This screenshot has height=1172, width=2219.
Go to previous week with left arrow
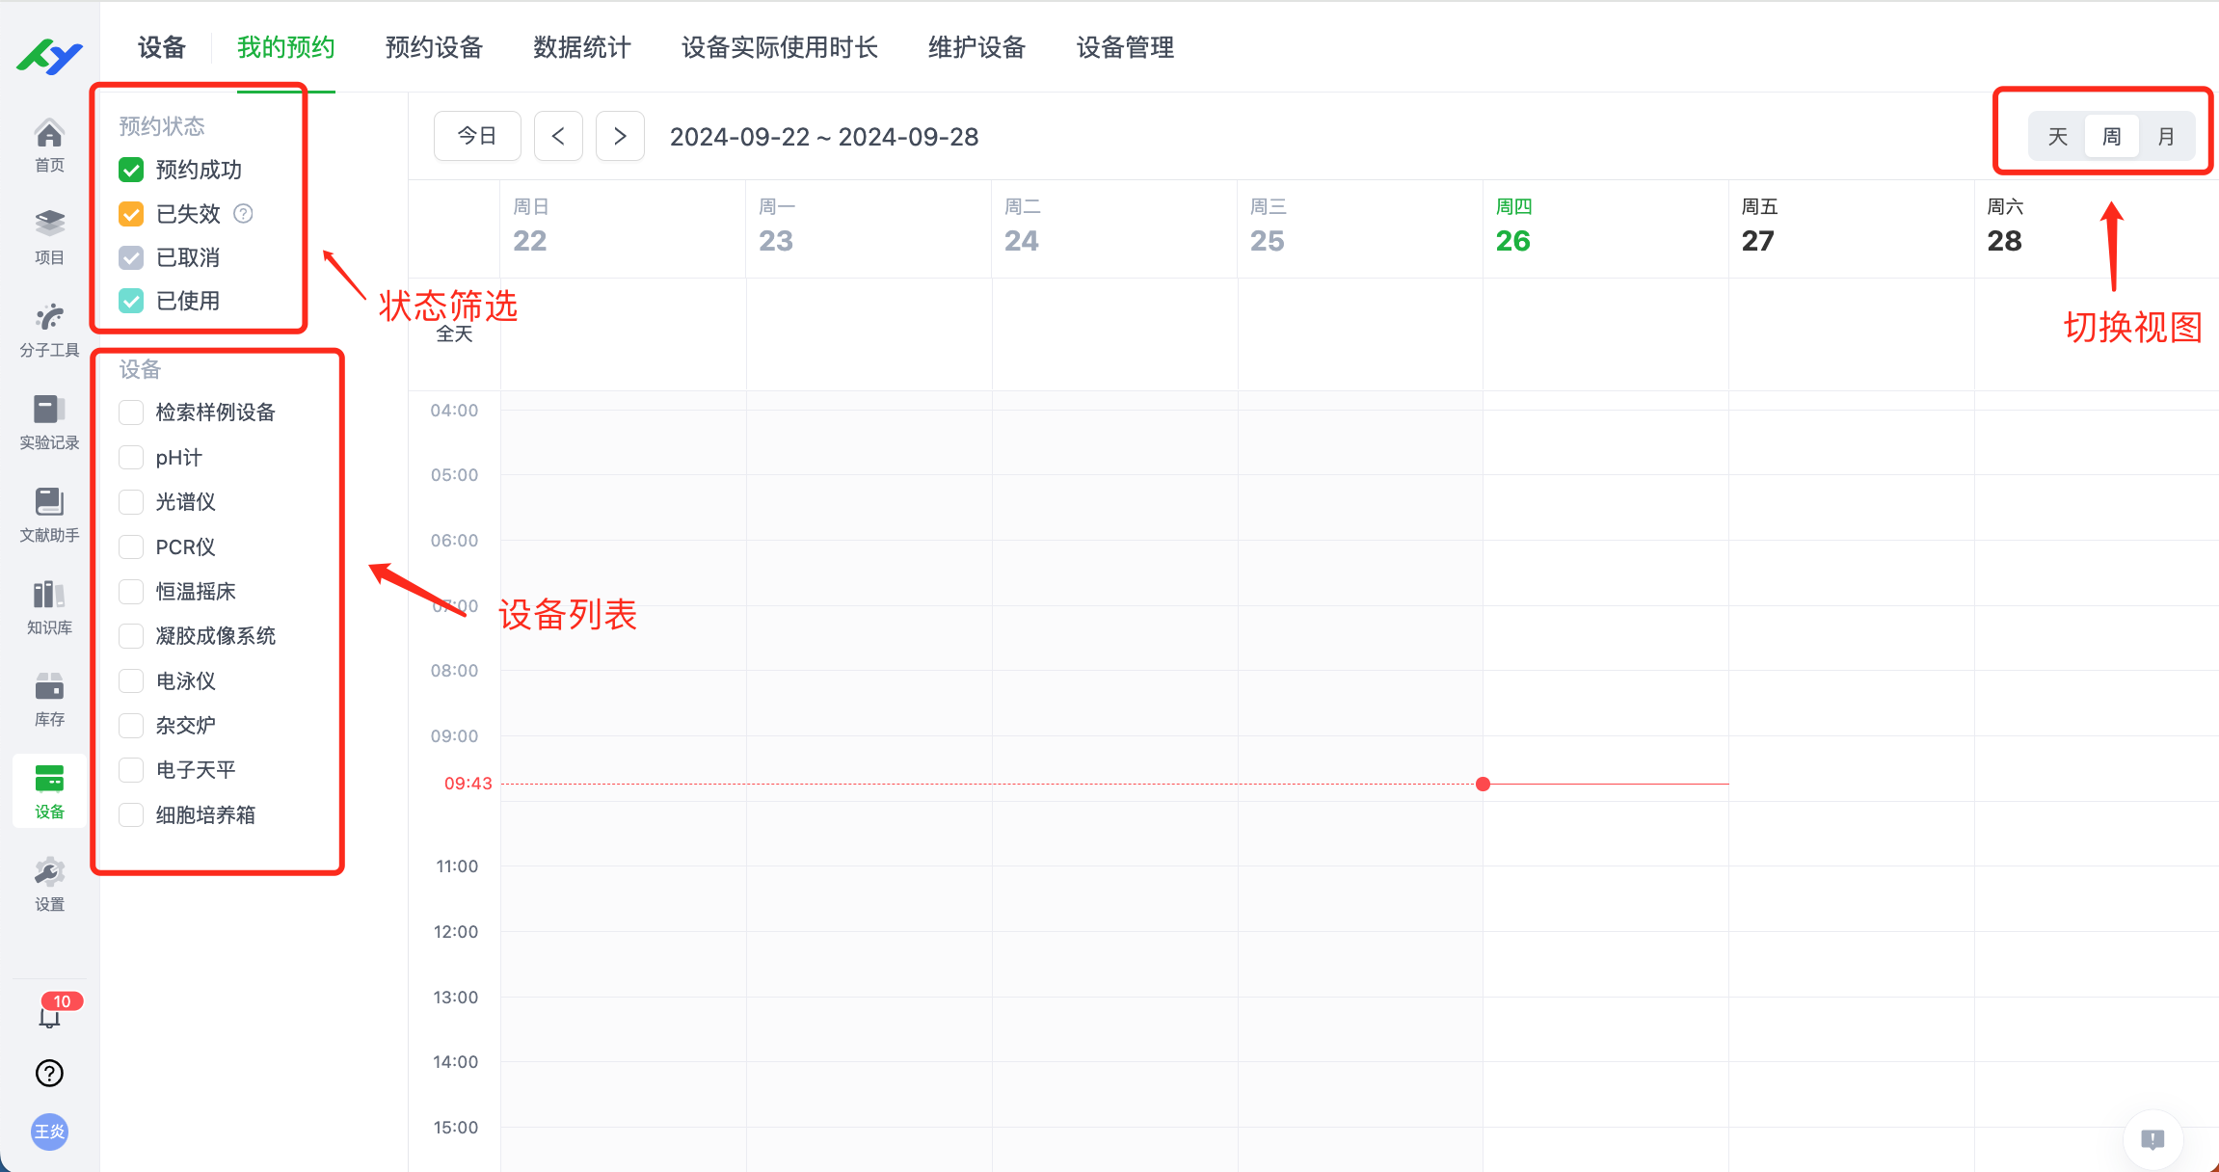(558, 136)
